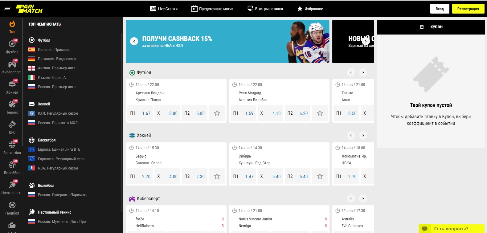Screen dimensions: 487x233
Task: Favorite the Арсенал Лондон match with star
Action: click(x=217, y=113)
